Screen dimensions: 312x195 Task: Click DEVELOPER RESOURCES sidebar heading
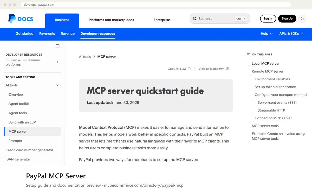24,55
